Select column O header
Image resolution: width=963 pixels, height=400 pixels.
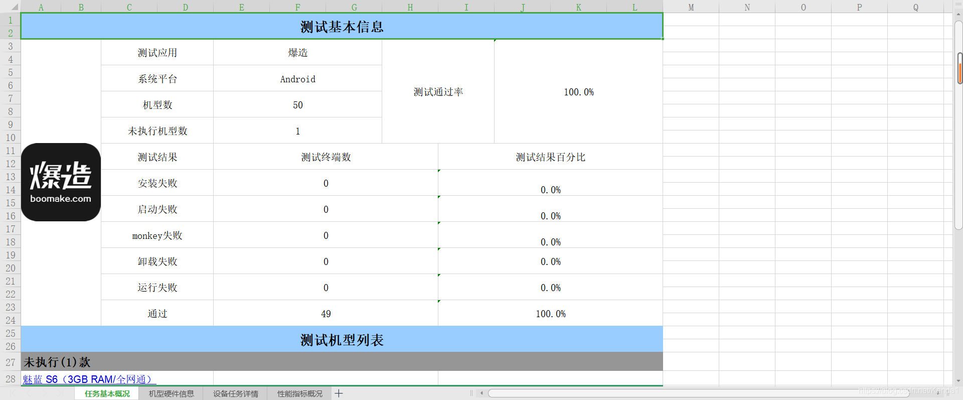pyautogui.click(x=803, y=7)
